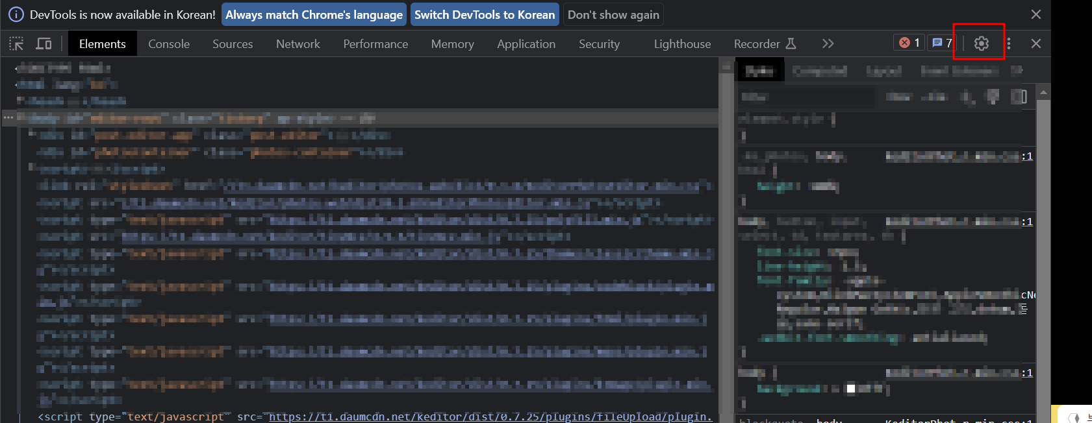Close the DevTools panel
This screenshot has height=423, width=1092.
point(1035,43)
